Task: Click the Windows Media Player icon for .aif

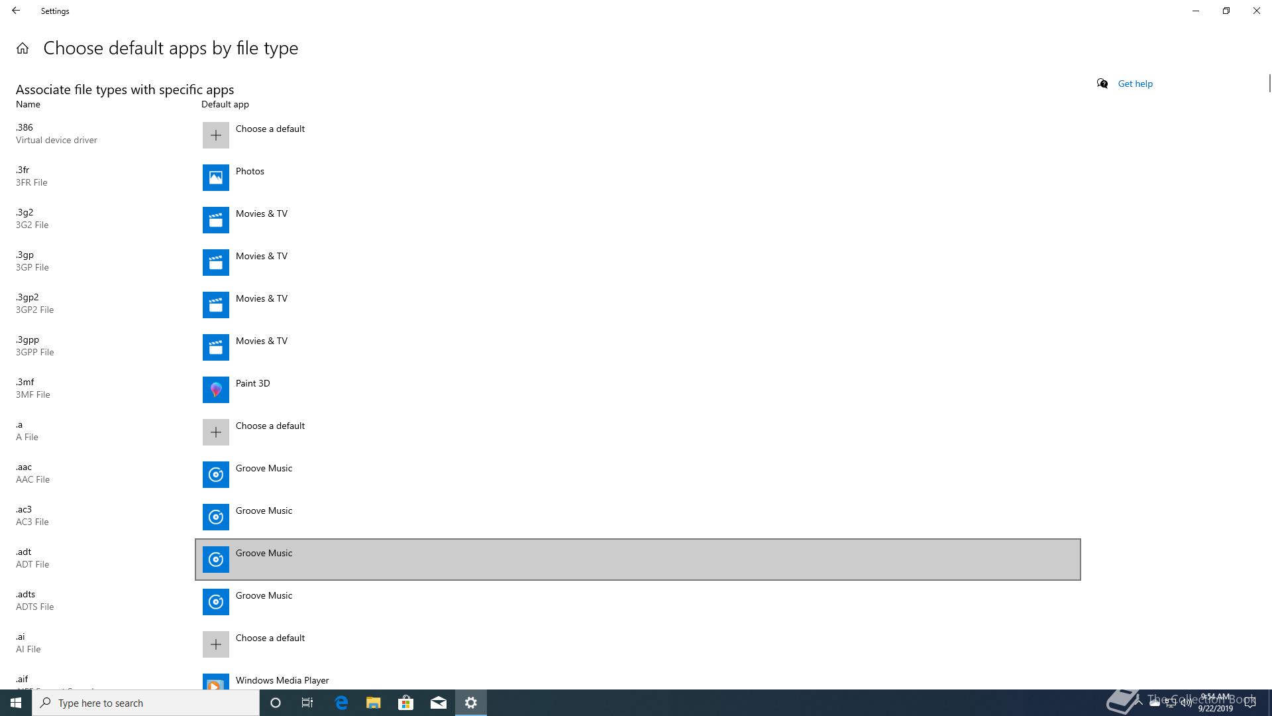Action: [216, 682]
